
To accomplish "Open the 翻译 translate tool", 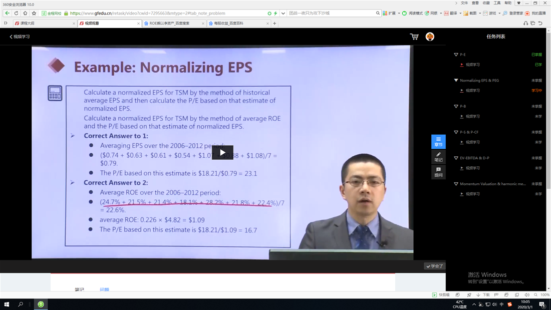I will (x=450, y=14).
